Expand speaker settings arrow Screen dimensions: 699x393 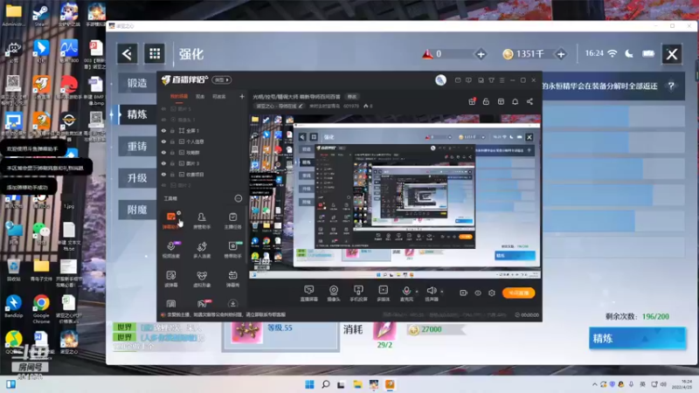click(x=442, y=292)
